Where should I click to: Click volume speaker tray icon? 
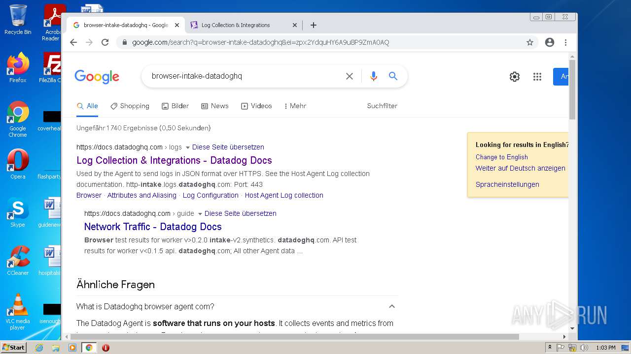tap(584, 348)
